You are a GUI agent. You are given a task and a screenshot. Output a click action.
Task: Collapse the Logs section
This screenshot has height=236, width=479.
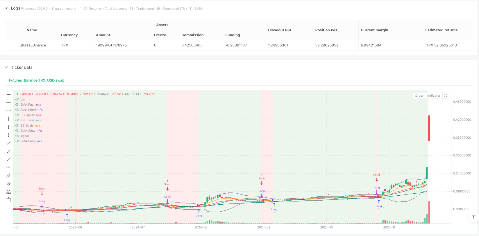click(6, 8)
